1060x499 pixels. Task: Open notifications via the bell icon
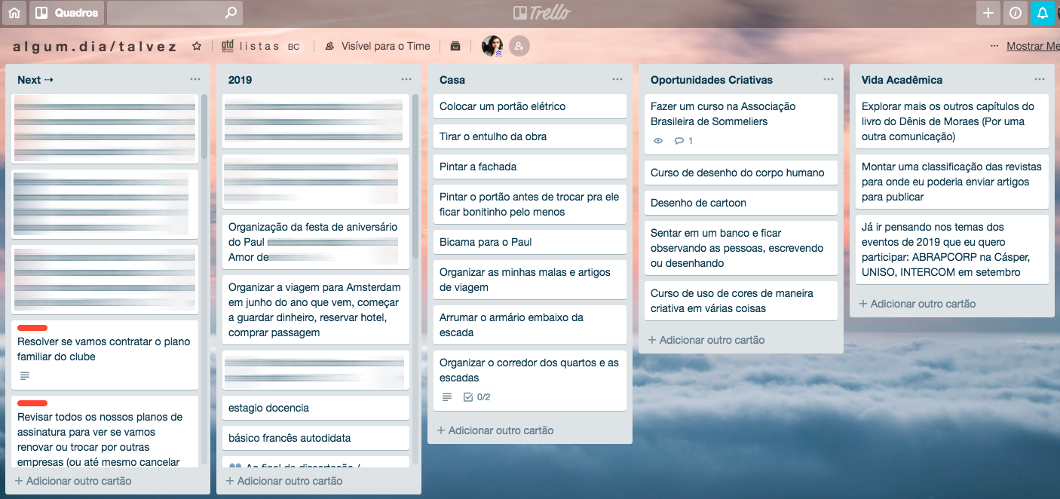(x=1042, y=12)
